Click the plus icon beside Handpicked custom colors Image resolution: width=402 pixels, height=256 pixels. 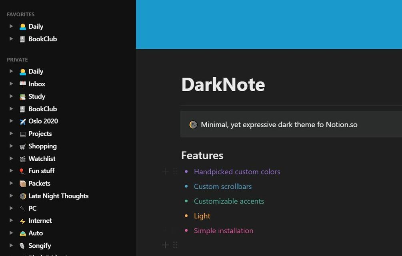coord(165,172)
